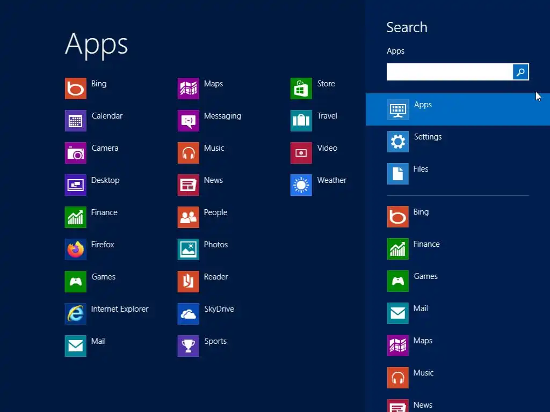
Task: Launch the Weather sun icon
Action: tap(301, 185)
